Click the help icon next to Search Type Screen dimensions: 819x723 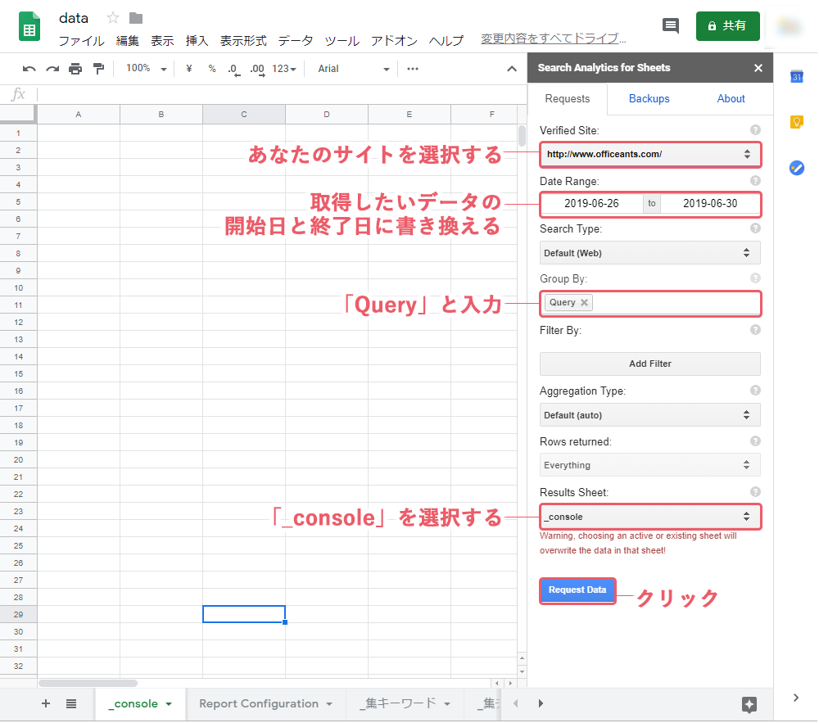click(x=755, y=228)
